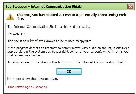Click the bold 'program has blocked access' heading
The image size is (136, 94).
tap(46, 15)
